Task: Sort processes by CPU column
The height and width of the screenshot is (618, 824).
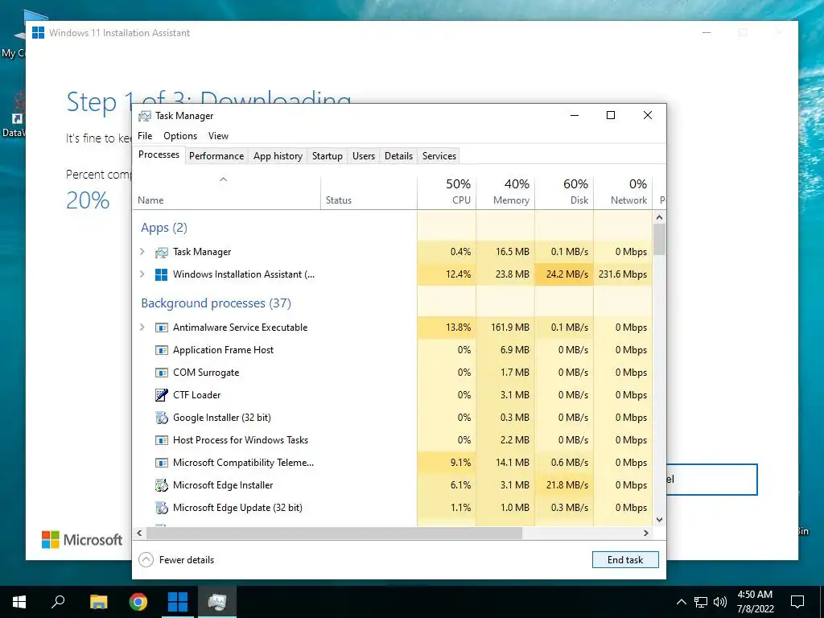Action: point(447,192)
